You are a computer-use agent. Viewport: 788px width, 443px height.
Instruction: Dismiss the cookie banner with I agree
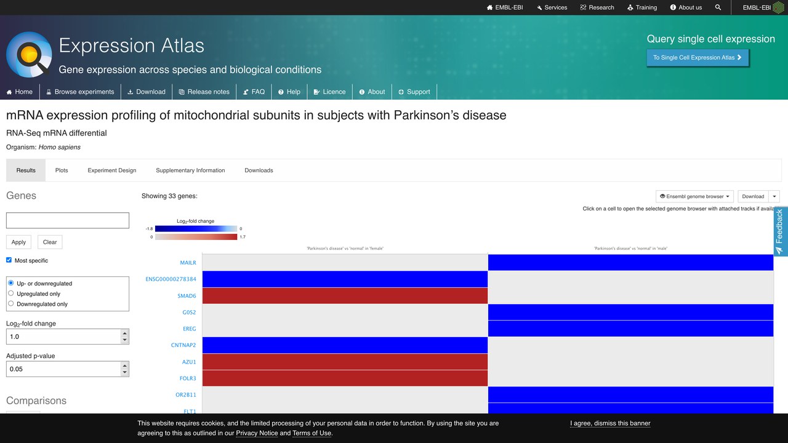pyautogui.click(x=610, y=423)
